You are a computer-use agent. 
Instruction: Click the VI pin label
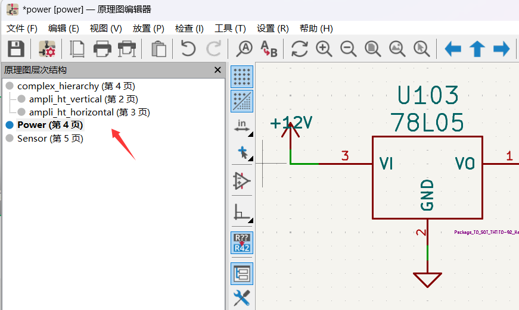[x=386, y=163]
